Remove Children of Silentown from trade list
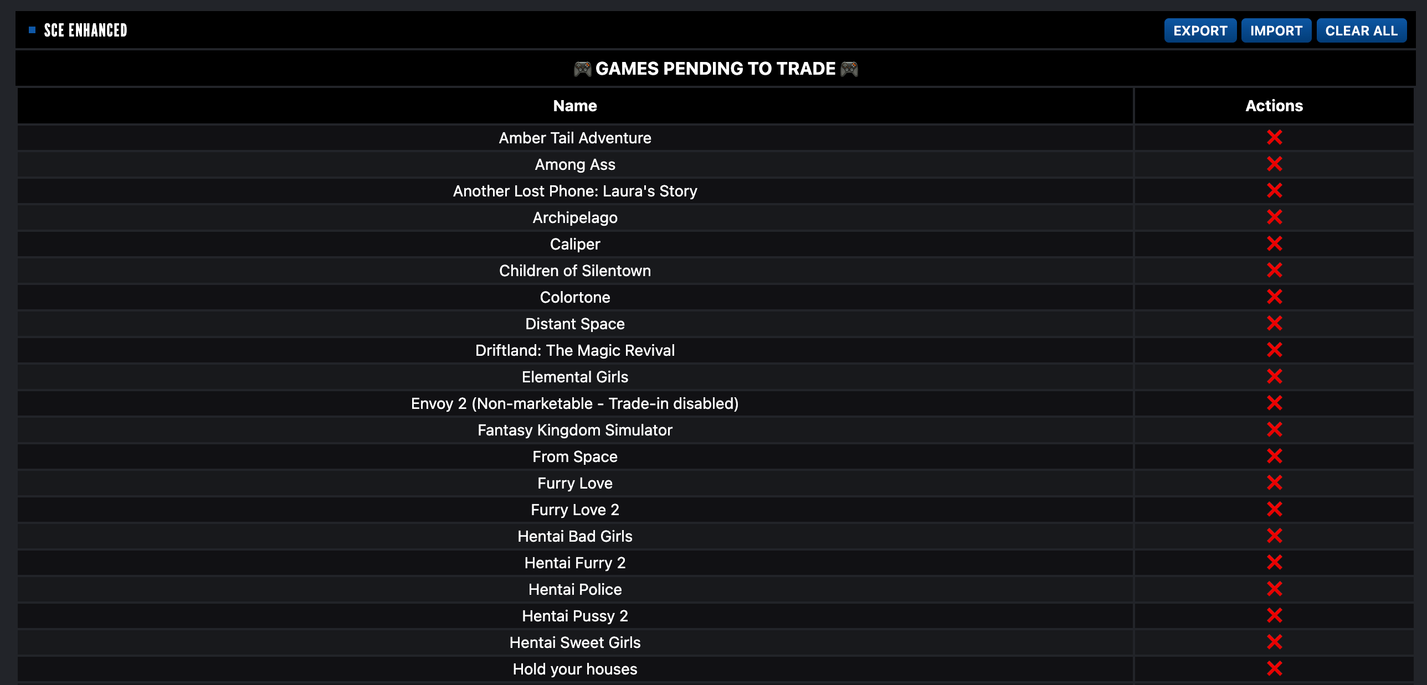1427x685 pixels. point(1274,270)
